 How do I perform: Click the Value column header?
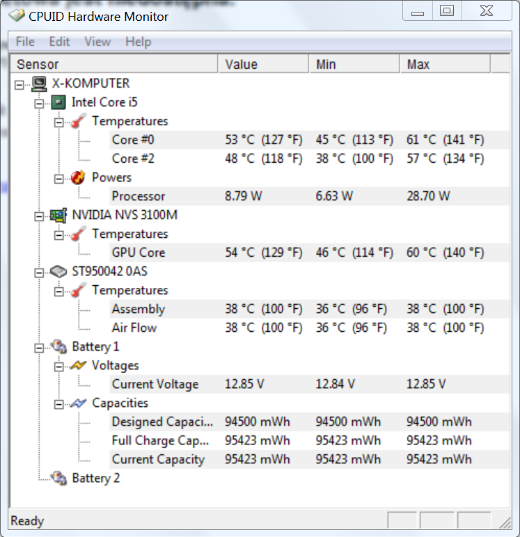(263, 64)
